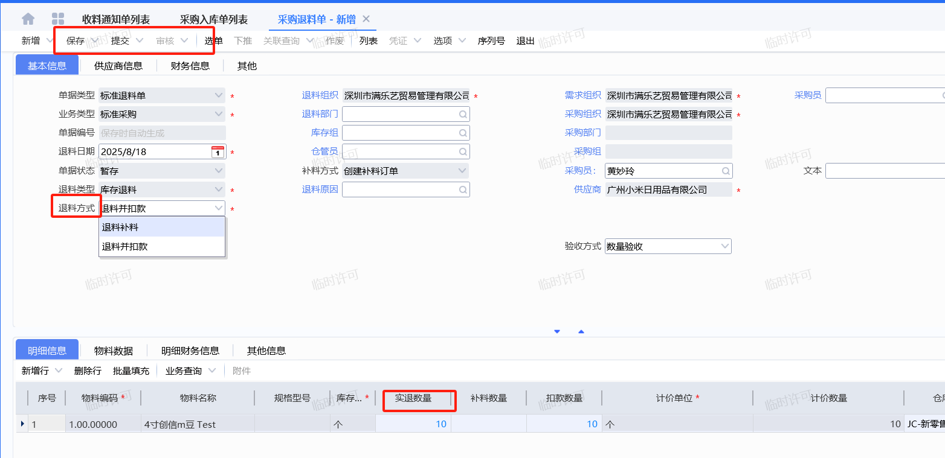
Task: Click search icon in 库存组 field
Action: tap(462, 133)
